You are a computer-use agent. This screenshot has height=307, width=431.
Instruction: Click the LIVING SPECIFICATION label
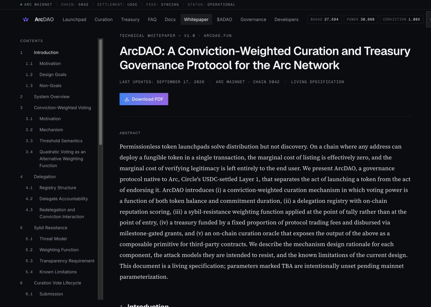coord(318,82)
